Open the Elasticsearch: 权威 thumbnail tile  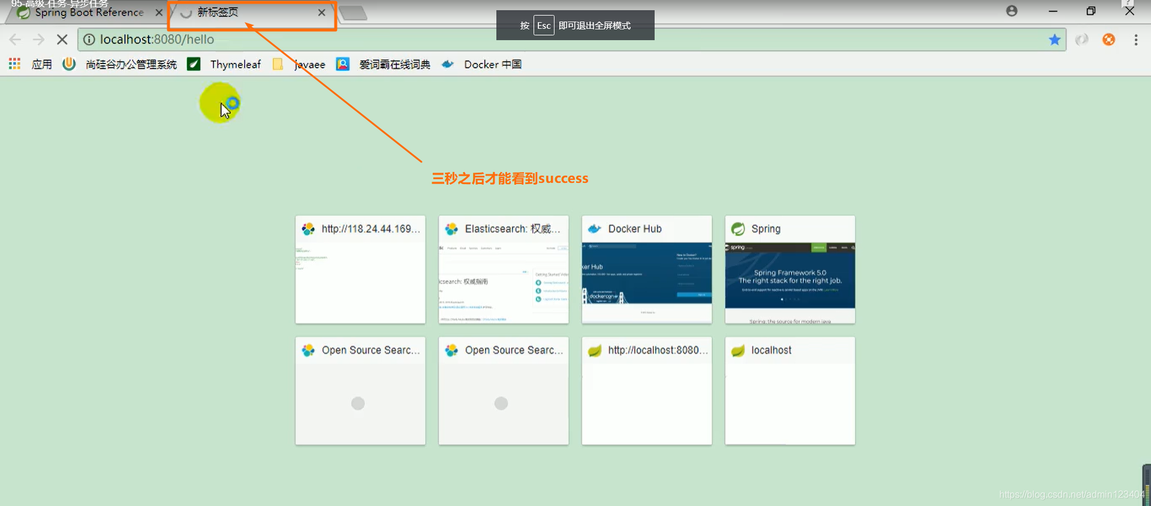click(504, 270)
